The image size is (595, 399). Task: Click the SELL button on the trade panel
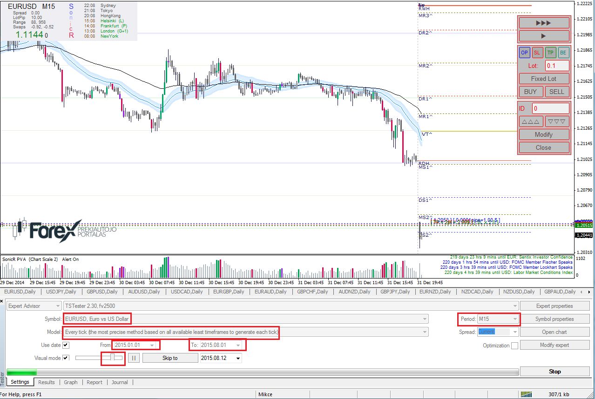pos(557,92)
